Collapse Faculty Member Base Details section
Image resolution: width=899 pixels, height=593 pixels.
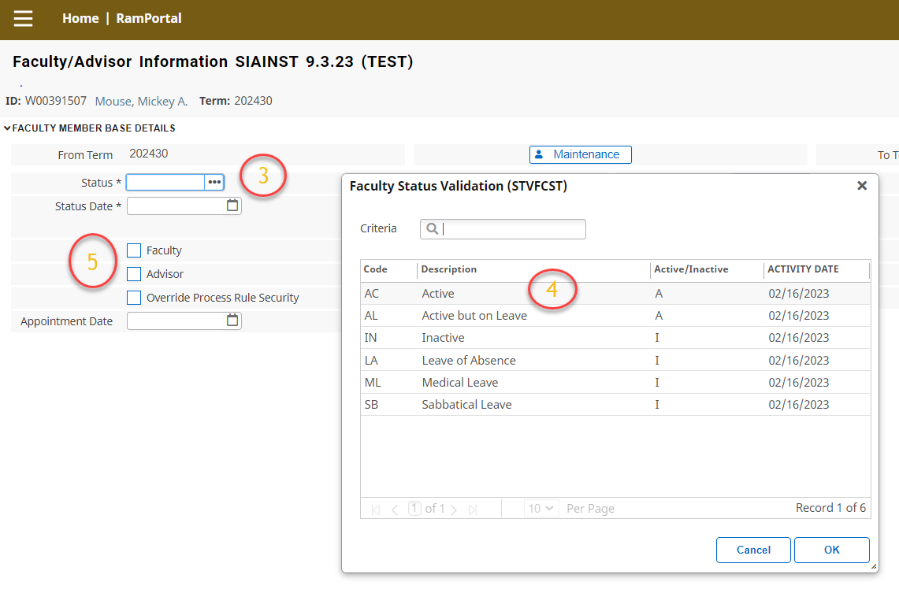pos(8,128)
